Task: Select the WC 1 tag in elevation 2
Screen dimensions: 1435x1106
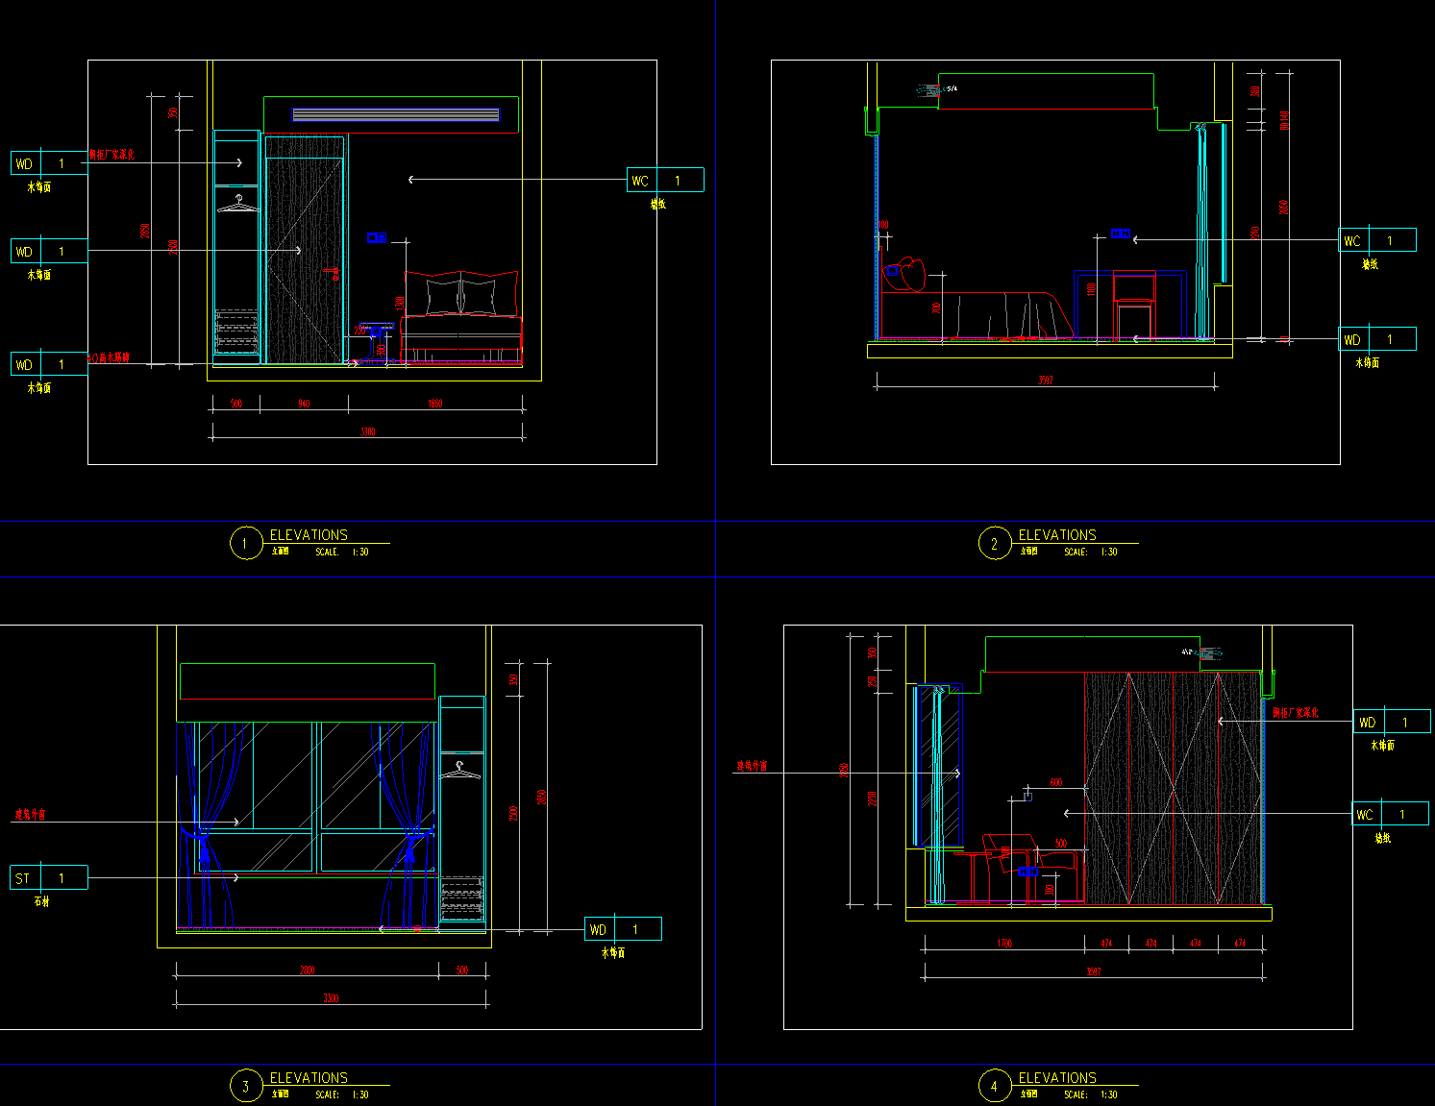Action: coord(1377,240)
